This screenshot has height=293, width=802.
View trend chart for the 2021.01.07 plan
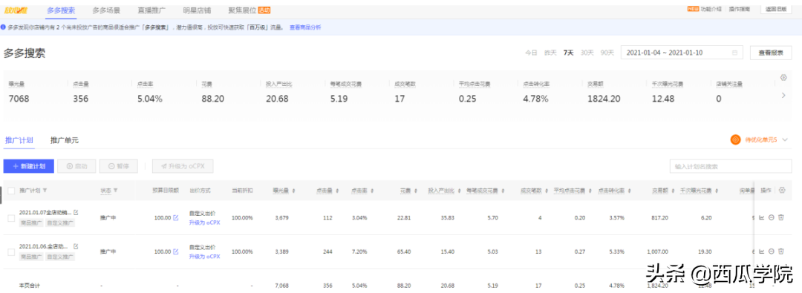coord(762,217)
